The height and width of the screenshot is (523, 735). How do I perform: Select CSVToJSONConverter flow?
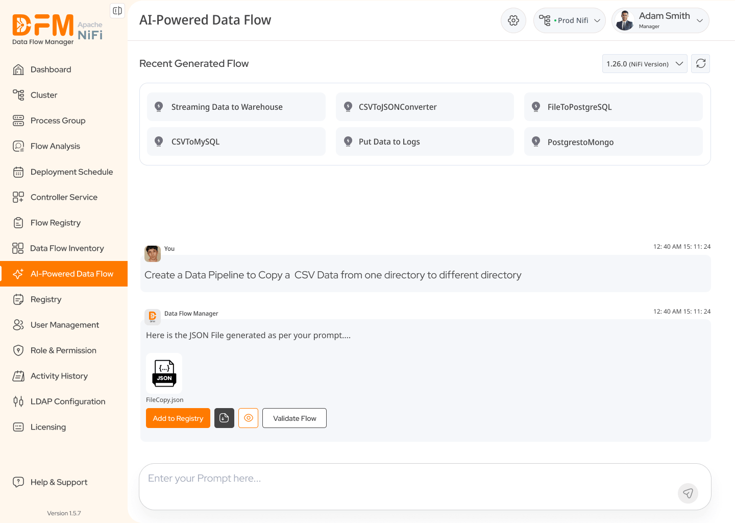tap(425, 107)
